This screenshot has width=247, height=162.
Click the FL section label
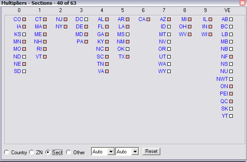[101, 27]
